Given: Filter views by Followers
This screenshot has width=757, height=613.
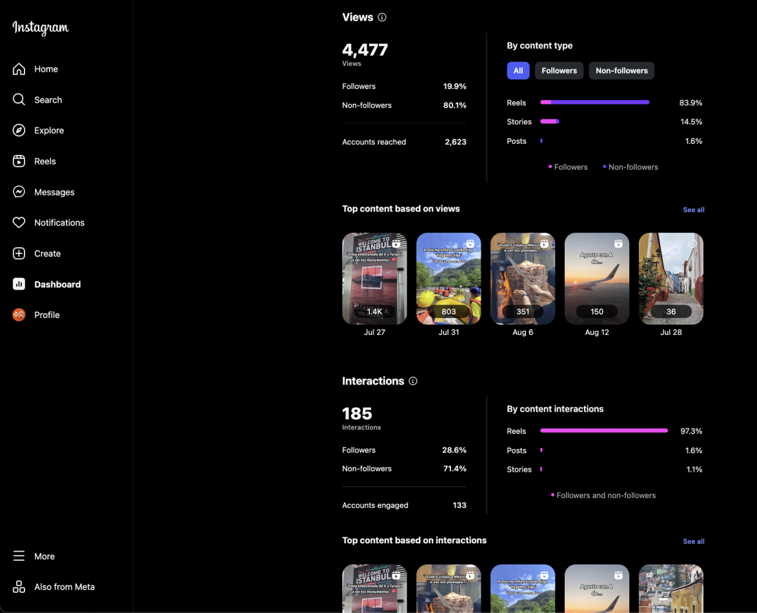Looking at the screenshot, I should point(559,71).
